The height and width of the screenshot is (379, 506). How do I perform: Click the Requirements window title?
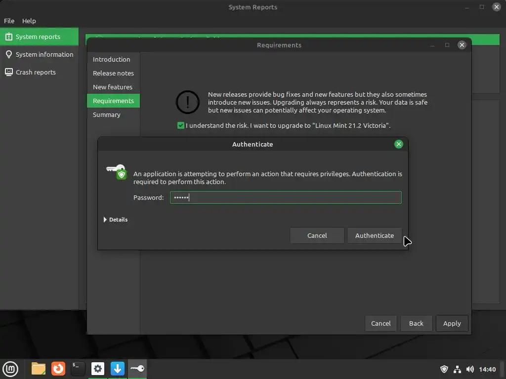click(x=279, y=45)
